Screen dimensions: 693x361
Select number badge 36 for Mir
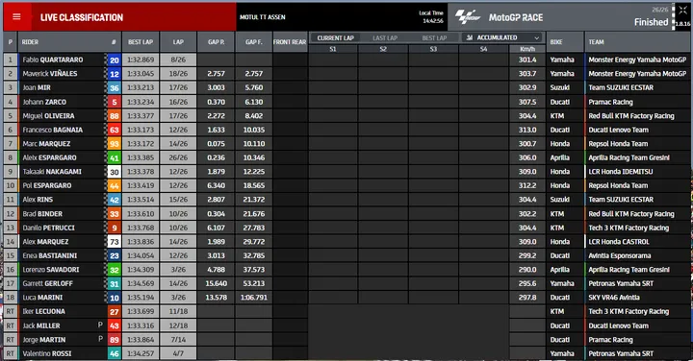pos(115,87)
